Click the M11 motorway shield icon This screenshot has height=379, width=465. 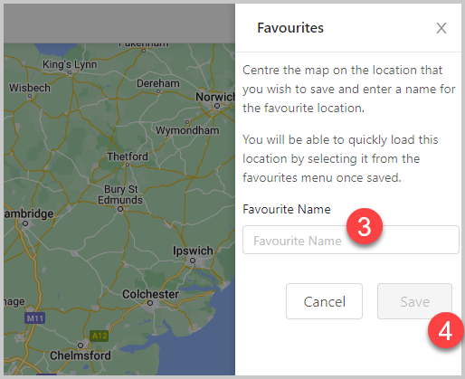click(34, 317)
